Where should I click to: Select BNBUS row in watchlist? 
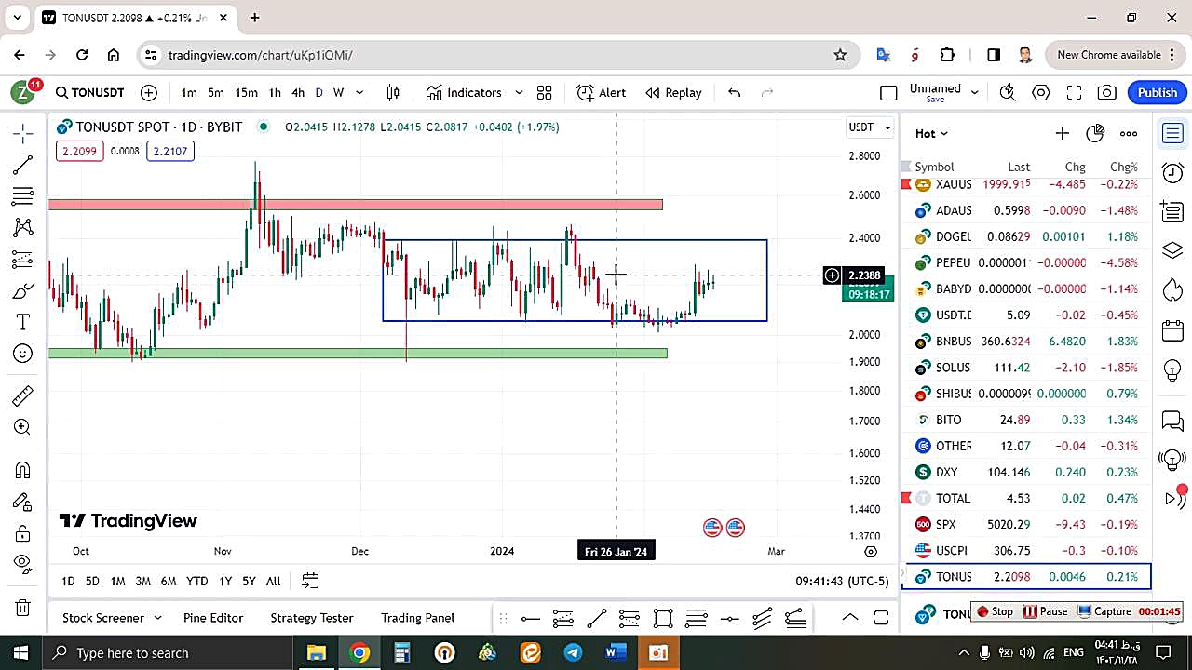tap(1026, 342)
